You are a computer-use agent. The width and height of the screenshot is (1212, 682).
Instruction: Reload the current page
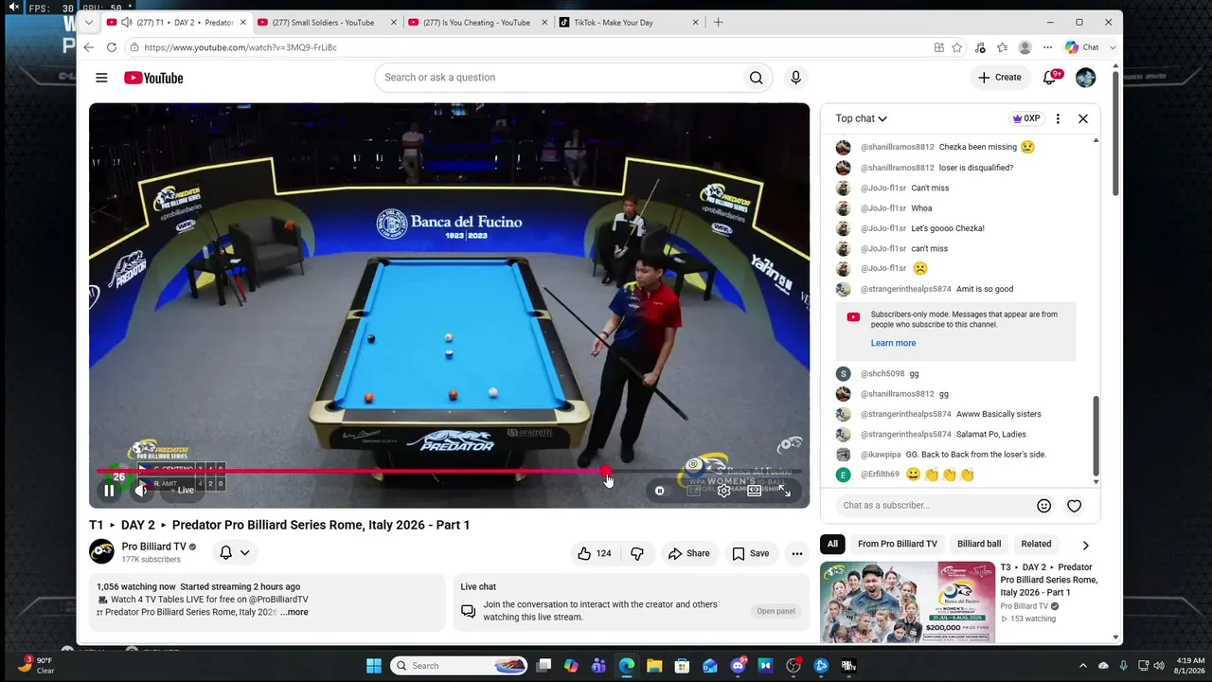[112, 47]
